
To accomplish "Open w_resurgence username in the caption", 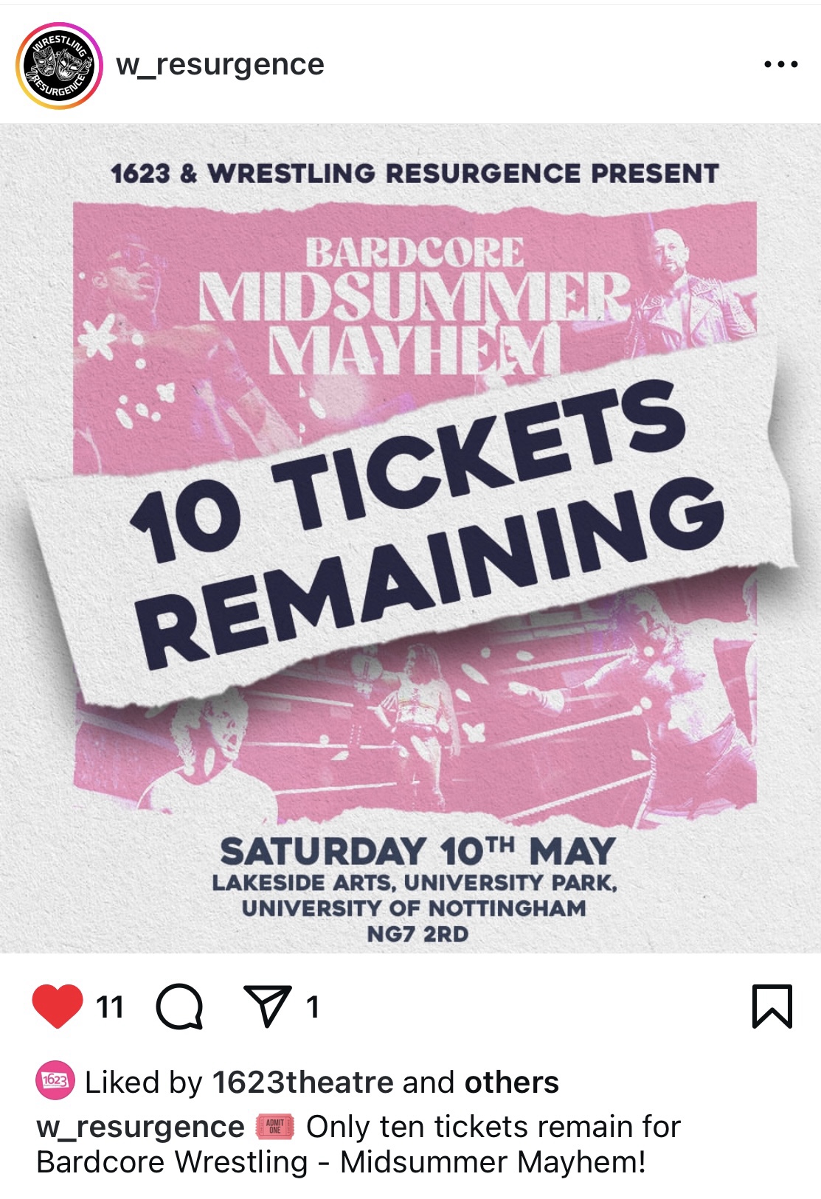I will point(140,1127).
